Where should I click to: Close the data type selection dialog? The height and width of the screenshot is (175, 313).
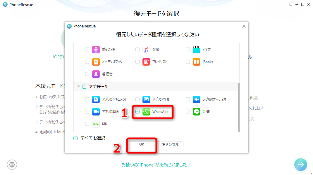pyautogui.click(x=244, y=26)
